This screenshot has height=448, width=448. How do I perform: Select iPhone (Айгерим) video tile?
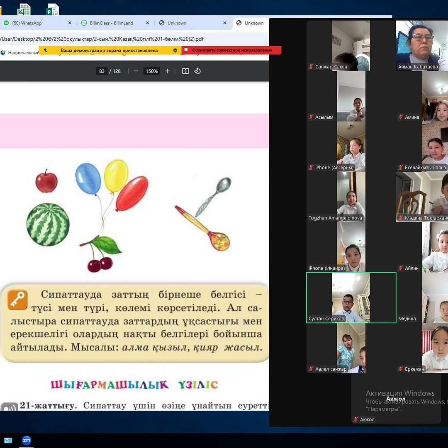351,146
